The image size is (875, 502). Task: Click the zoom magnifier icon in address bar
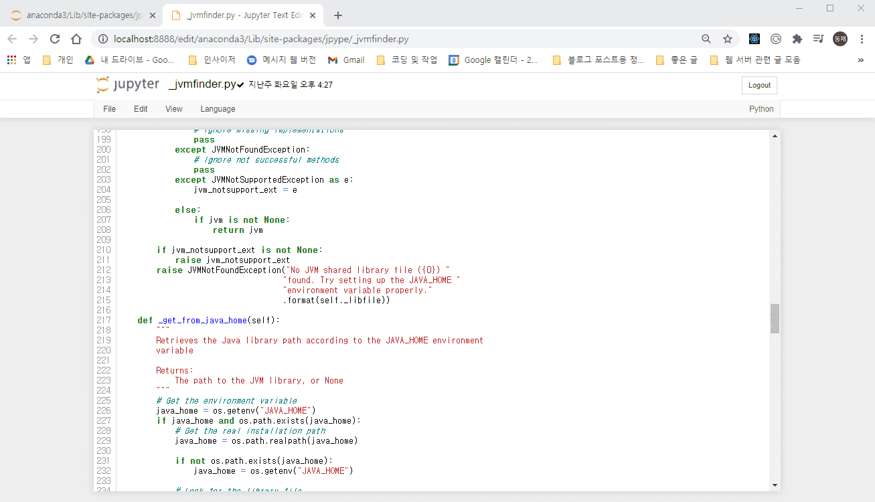tap(706, 39)
